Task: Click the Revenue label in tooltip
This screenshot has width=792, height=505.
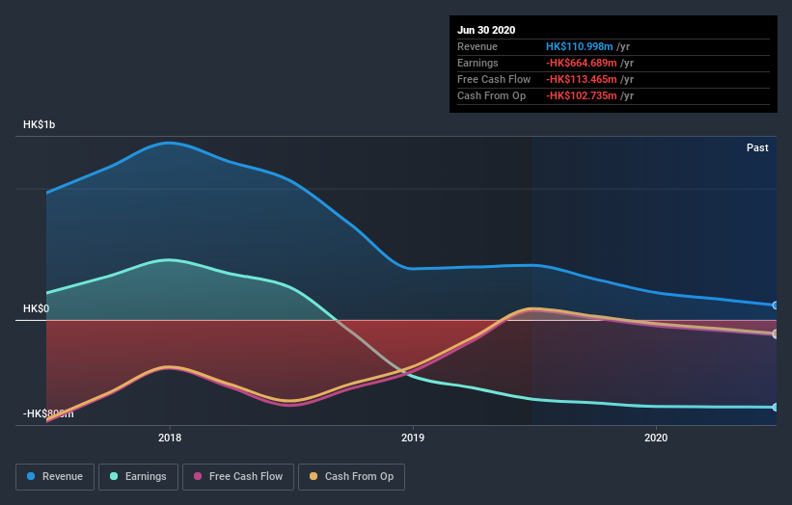Action: pyautogui.click(x=478, y=46)
